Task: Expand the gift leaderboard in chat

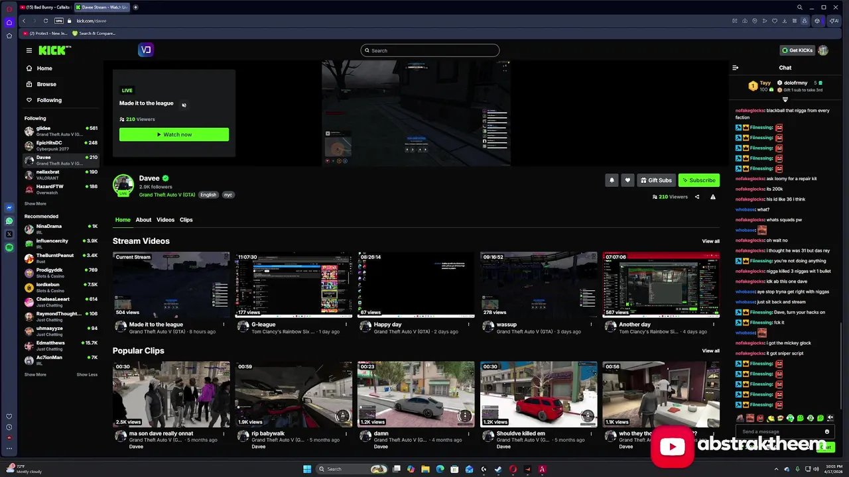Action: 785,99
